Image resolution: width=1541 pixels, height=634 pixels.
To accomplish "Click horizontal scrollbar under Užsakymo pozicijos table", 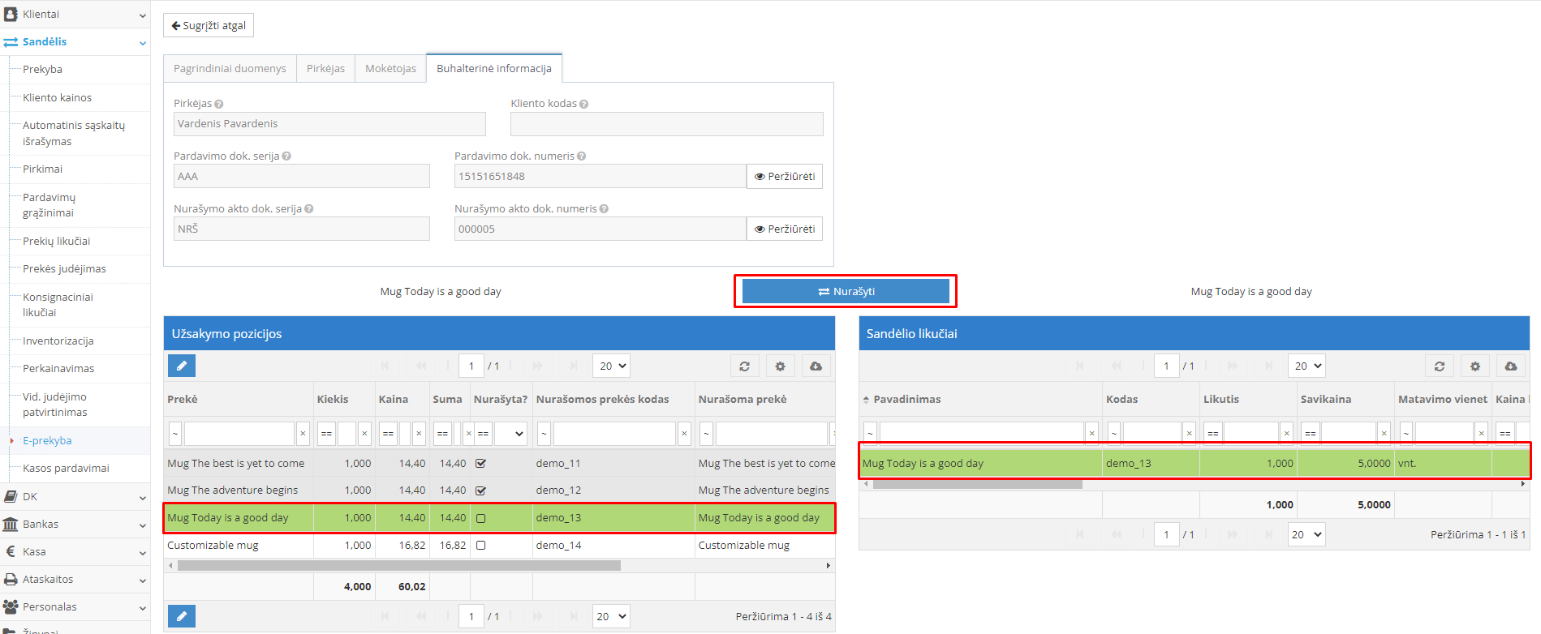I will 398,565.
